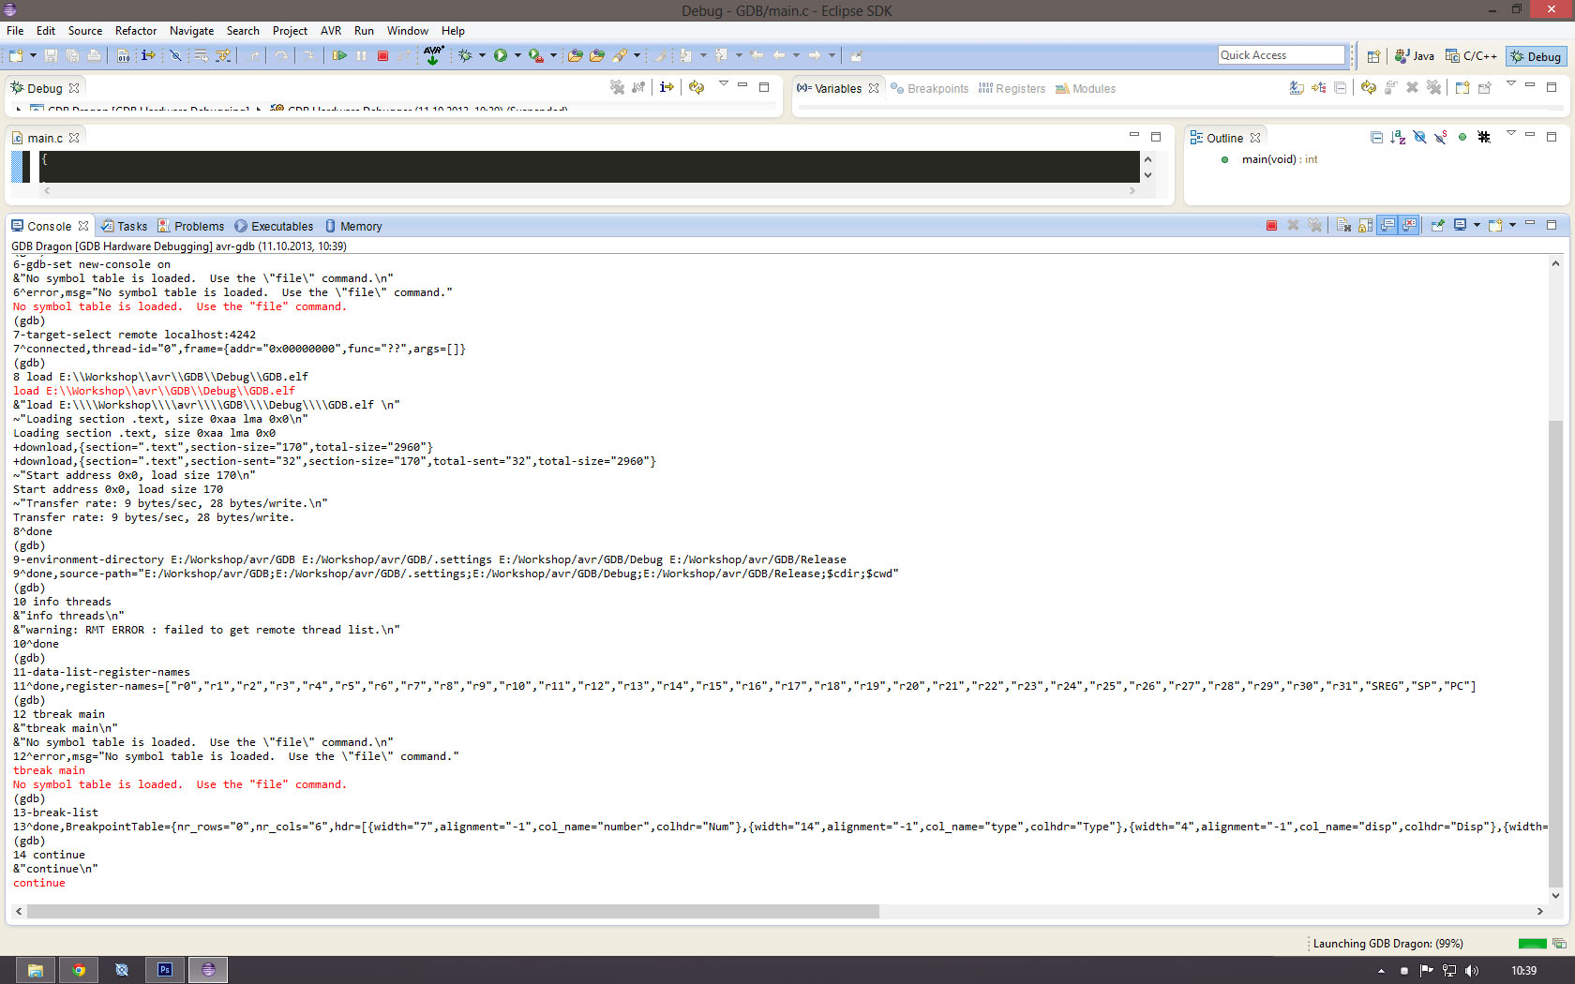Open the AVR menu

point(331,31)
